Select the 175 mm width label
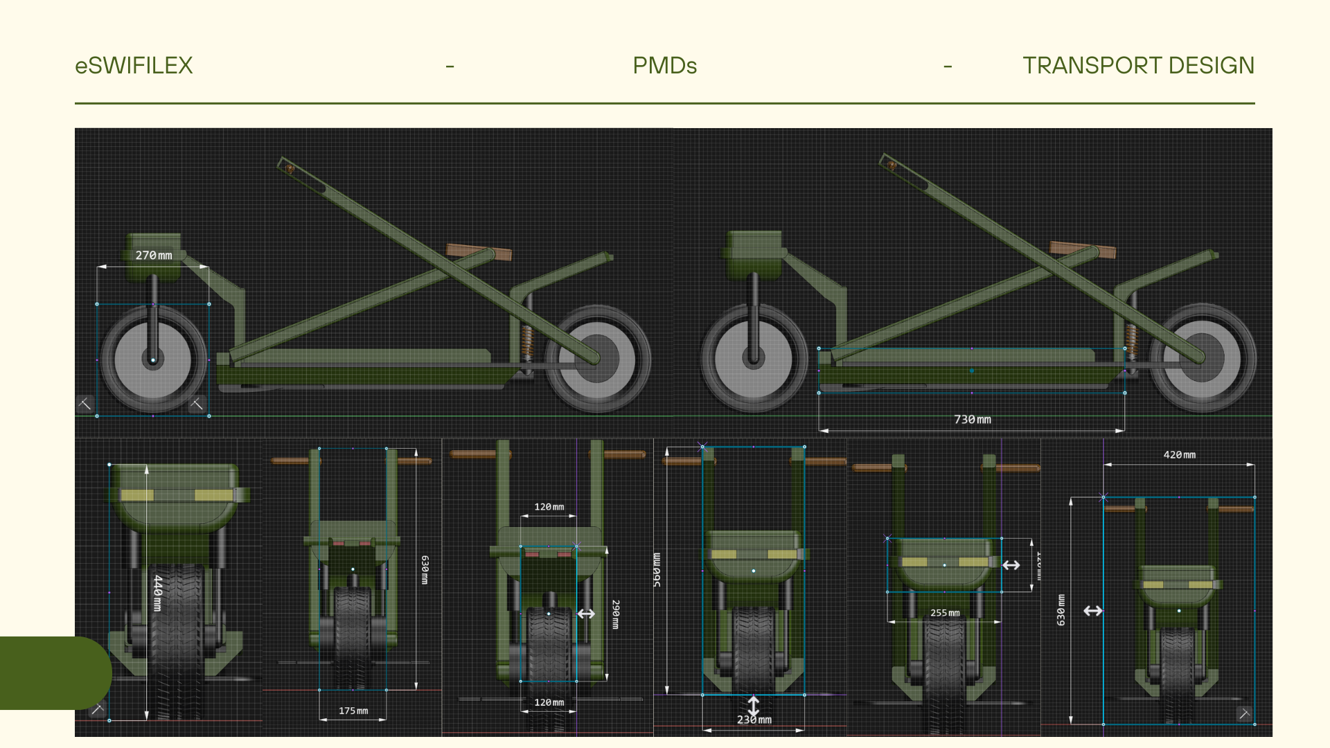The width and height of the screenshot is (1330, 748). tap(353, 711)
